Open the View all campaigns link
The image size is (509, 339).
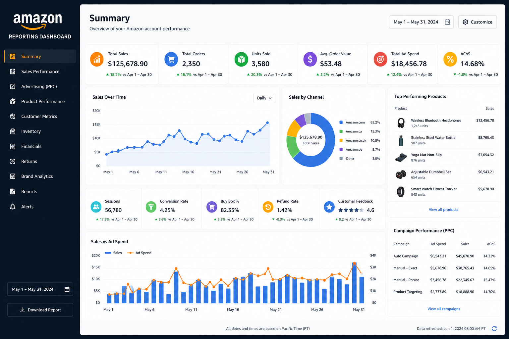[444, 309]
